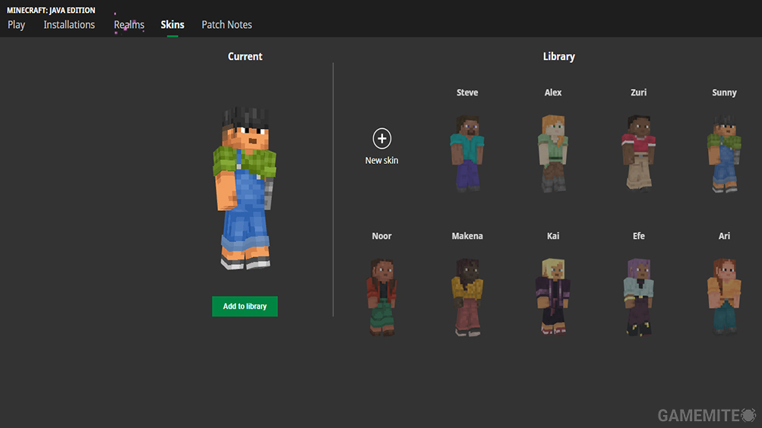Click the Noor name label
The image size is (762, 428).
pyautogui.click(x=382, y=236)
